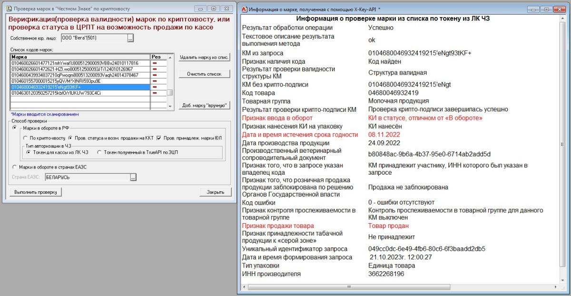The width and height of the screenshot is (571, 296).
Task: Open EAEU country picker next to БЕЛАРУСЬ
Action: click(x=133, y=178)
